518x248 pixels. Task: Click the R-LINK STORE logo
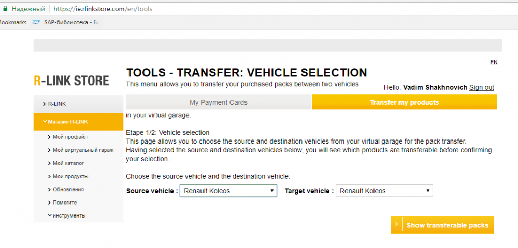point(71,81)
